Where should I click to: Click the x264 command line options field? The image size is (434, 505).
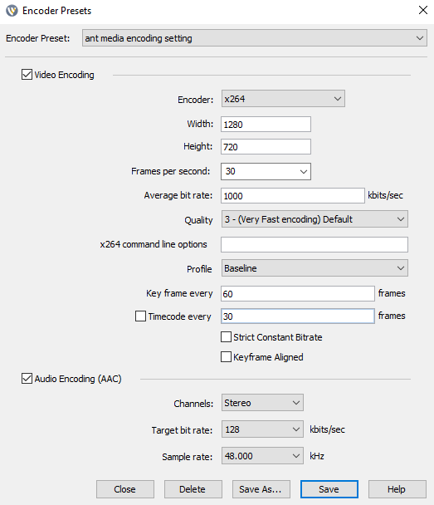coord(315,244)
